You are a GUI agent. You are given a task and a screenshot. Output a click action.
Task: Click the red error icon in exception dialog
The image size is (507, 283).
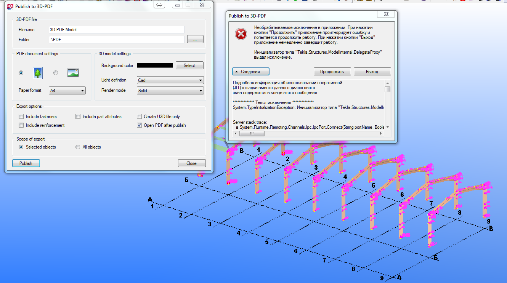(241, 34)
